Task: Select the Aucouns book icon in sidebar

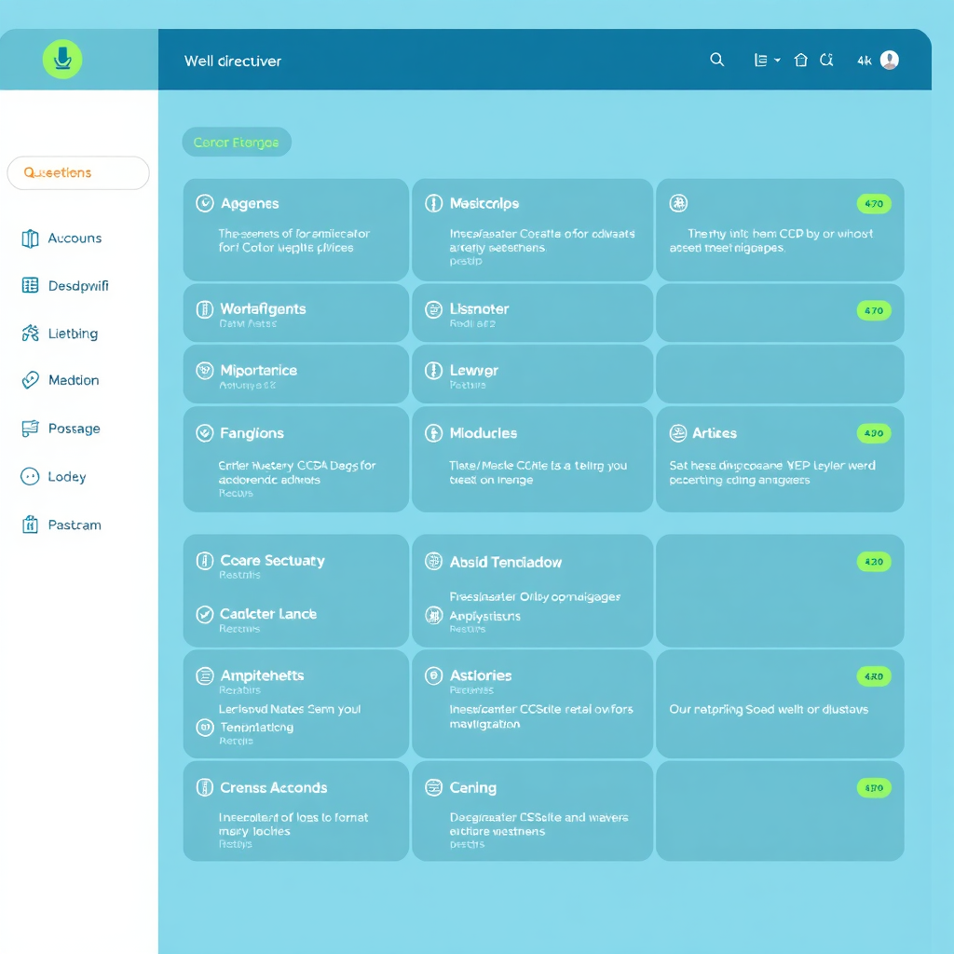Action: [x=27, y=238]
